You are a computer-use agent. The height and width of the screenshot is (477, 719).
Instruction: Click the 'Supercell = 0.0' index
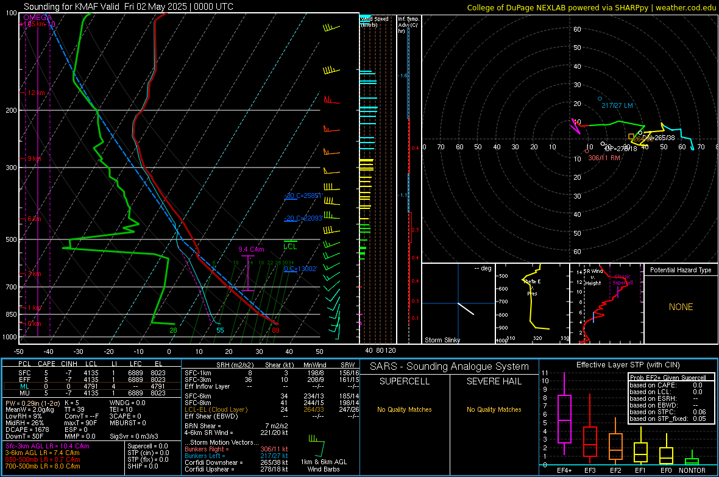pyautogui.click(x=147, y=446)
